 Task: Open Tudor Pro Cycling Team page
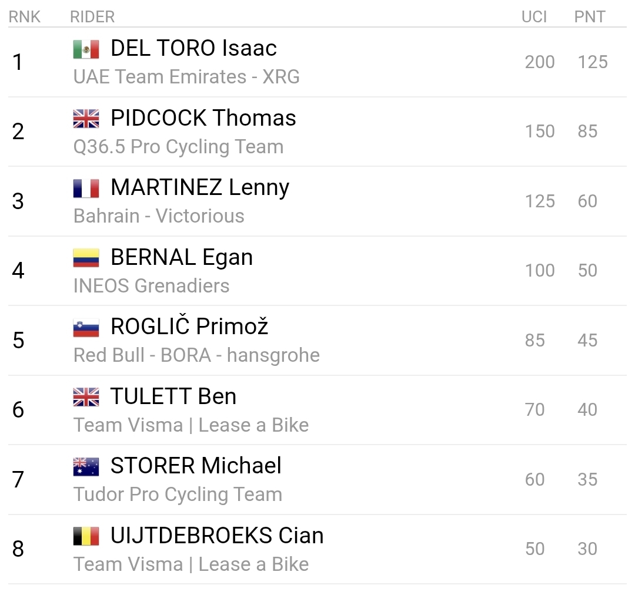(178, 495)
